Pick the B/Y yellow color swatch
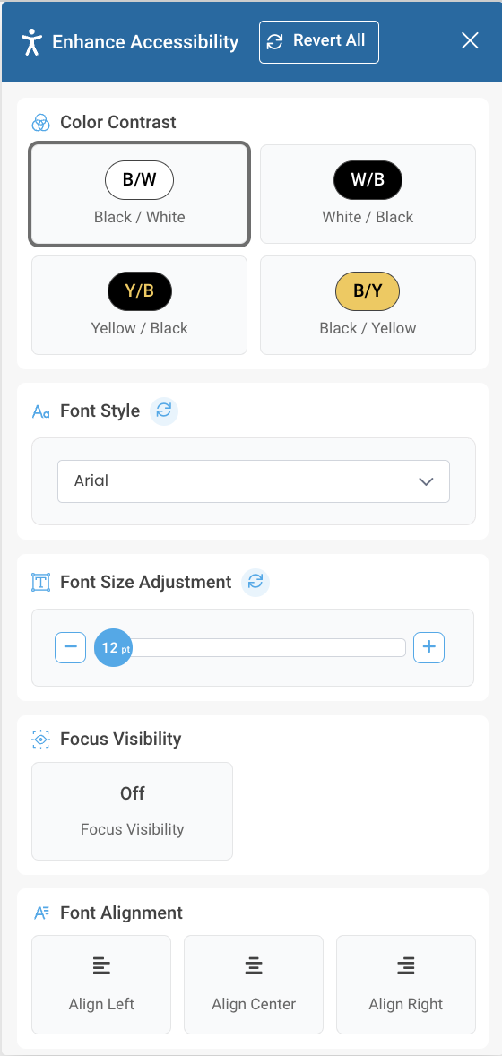The image size is (502, 1056). pyautogui.click(x=368, y=291)
